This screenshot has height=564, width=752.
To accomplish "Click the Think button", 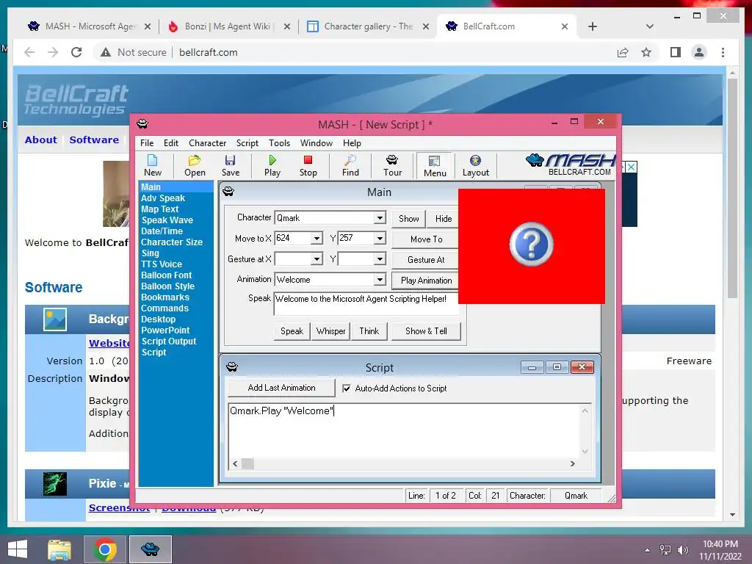I will pyautogui.click(x=369, y=331).
